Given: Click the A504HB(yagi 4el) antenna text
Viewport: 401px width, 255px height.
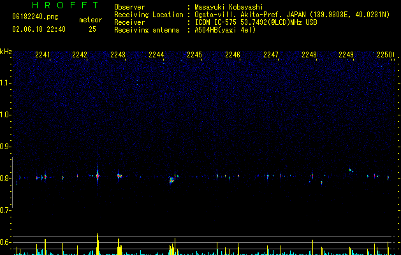Looking at the screenshot, I should [x=225, y=30].
